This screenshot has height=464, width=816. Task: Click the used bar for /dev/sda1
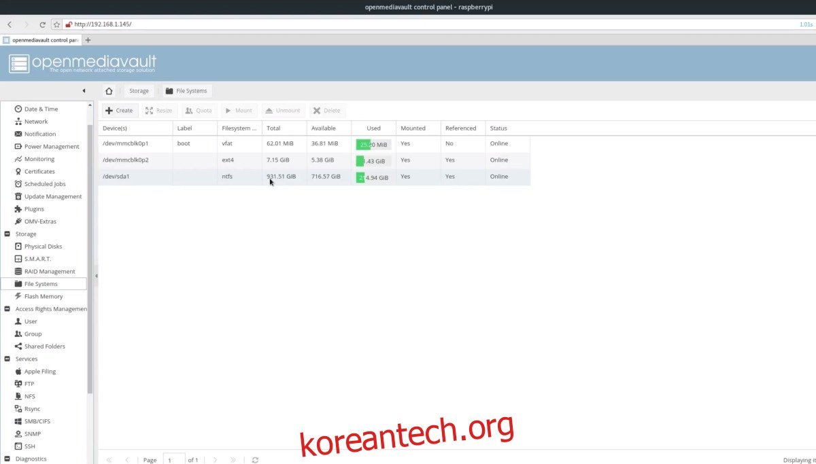tap(373, 177)
